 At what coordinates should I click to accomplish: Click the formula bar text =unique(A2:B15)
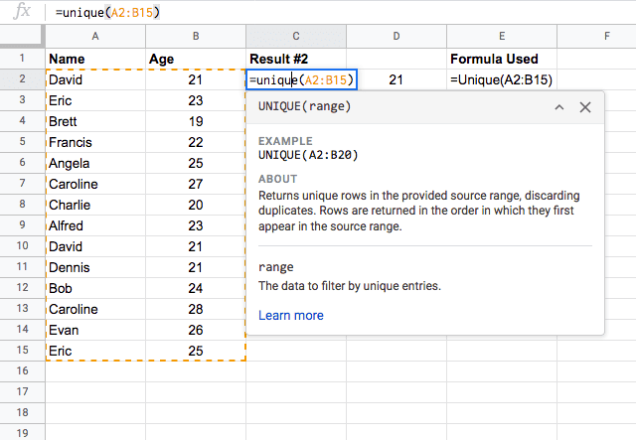click(107, 13)
